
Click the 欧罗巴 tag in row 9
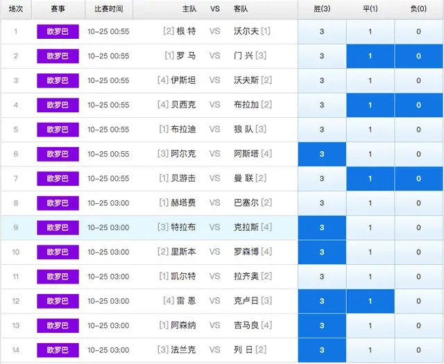[x=58, y=227]
